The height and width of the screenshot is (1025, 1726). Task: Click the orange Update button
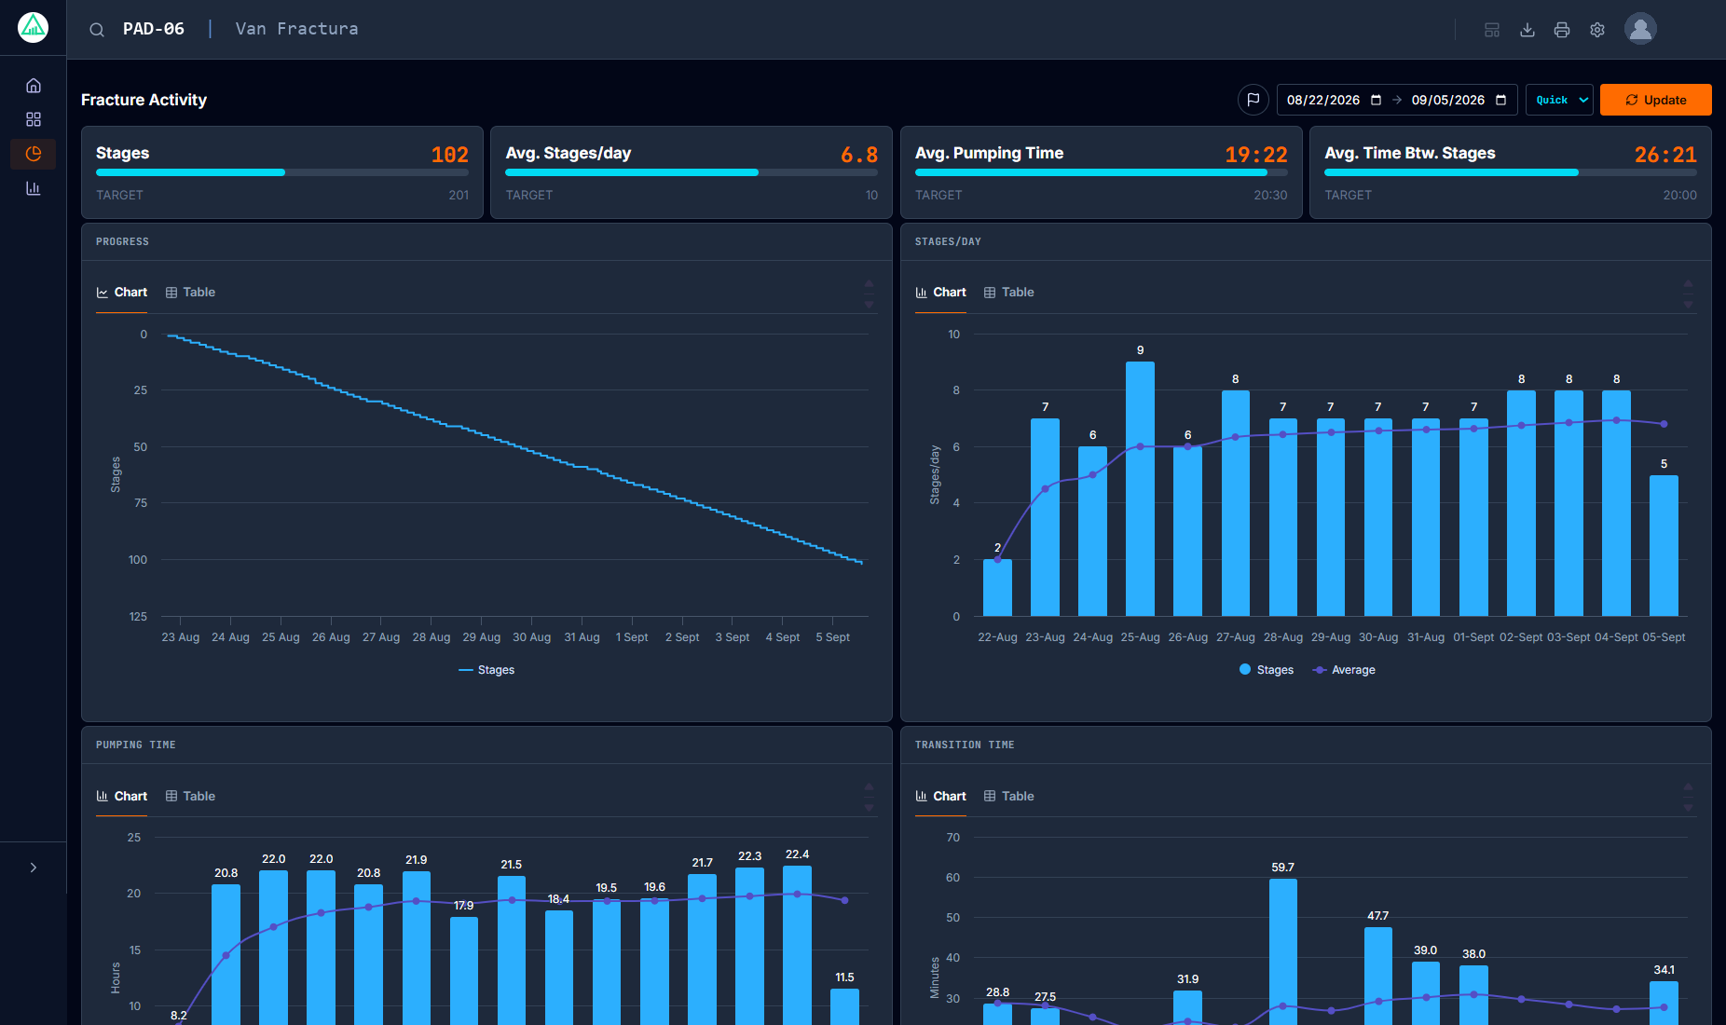[1656, 100]
